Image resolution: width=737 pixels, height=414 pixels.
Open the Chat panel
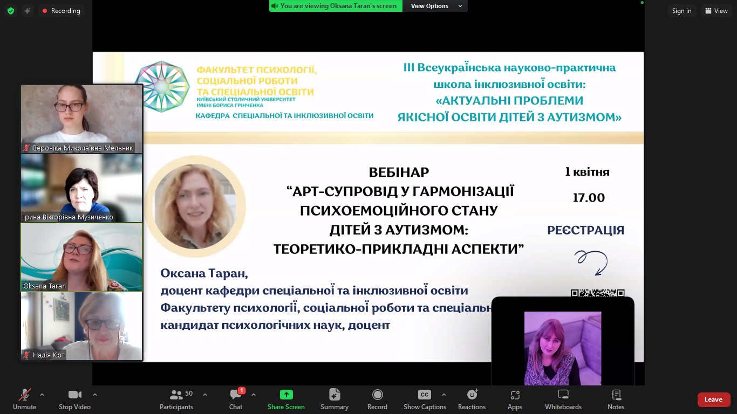(236, 395)
